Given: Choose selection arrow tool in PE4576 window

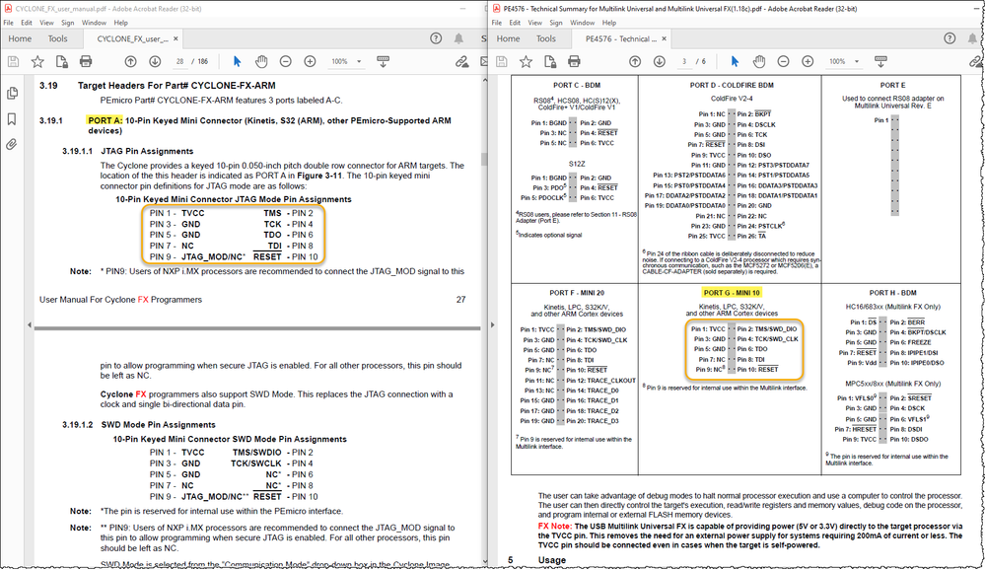Looking at the screenshot, I should [x=735, y=61].
